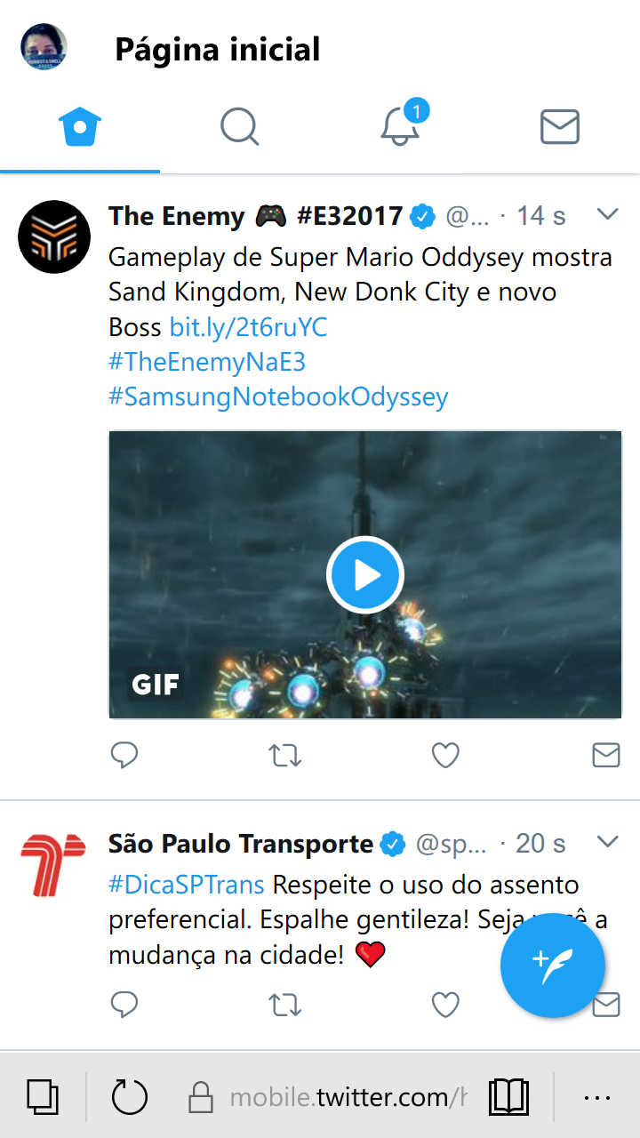Open the Search tab

(x=239, y=127)
